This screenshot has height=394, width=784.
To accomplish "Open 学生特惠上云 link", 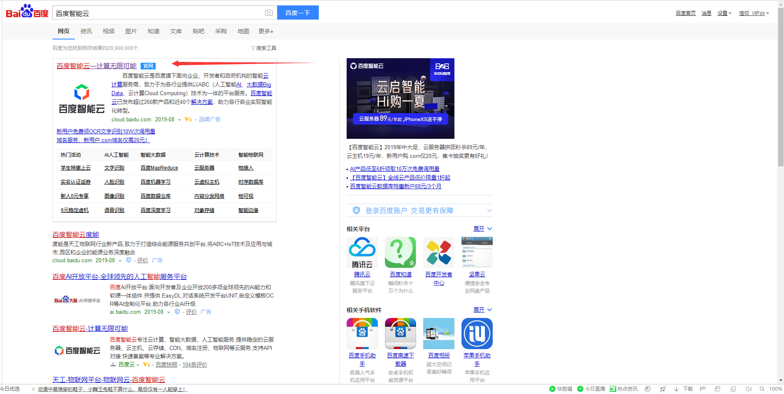I will tap(76, 168).
